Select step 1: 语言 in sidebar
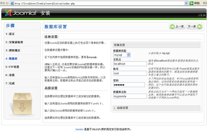This screenshot has width=207, height=133. point(10,34)
